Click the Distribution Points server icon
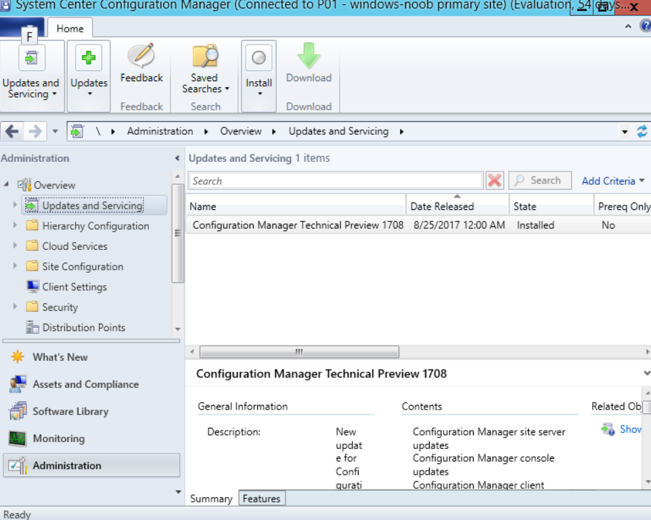 [x=32, y=327]
